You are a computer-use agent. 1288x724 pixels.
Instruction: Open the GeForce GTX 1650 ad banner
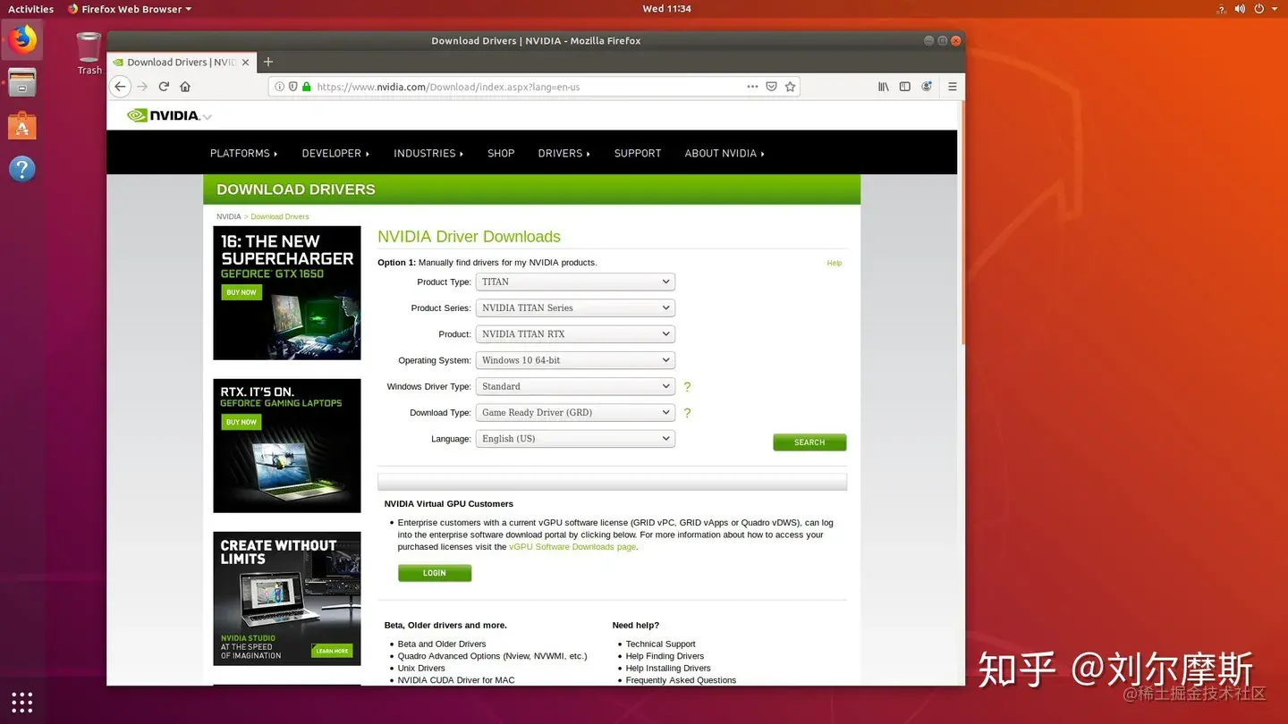click(x=287, y=293)
